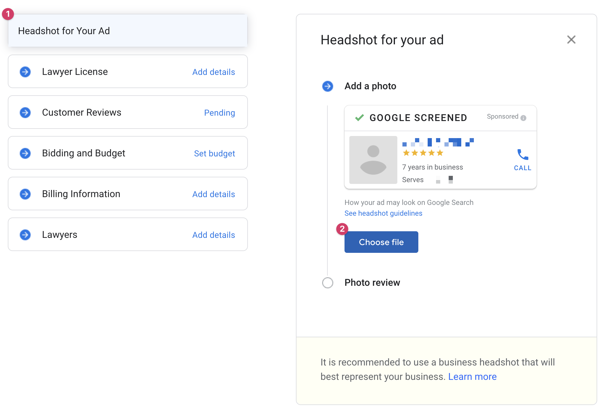Select the Photo review step circle
This screenshot has height=417, width=608.
click(x=328, y=282)
